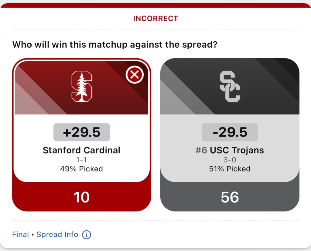The image size is (311, 251).
Task: Click the Stanford tree logo
Action: (82, 86)
